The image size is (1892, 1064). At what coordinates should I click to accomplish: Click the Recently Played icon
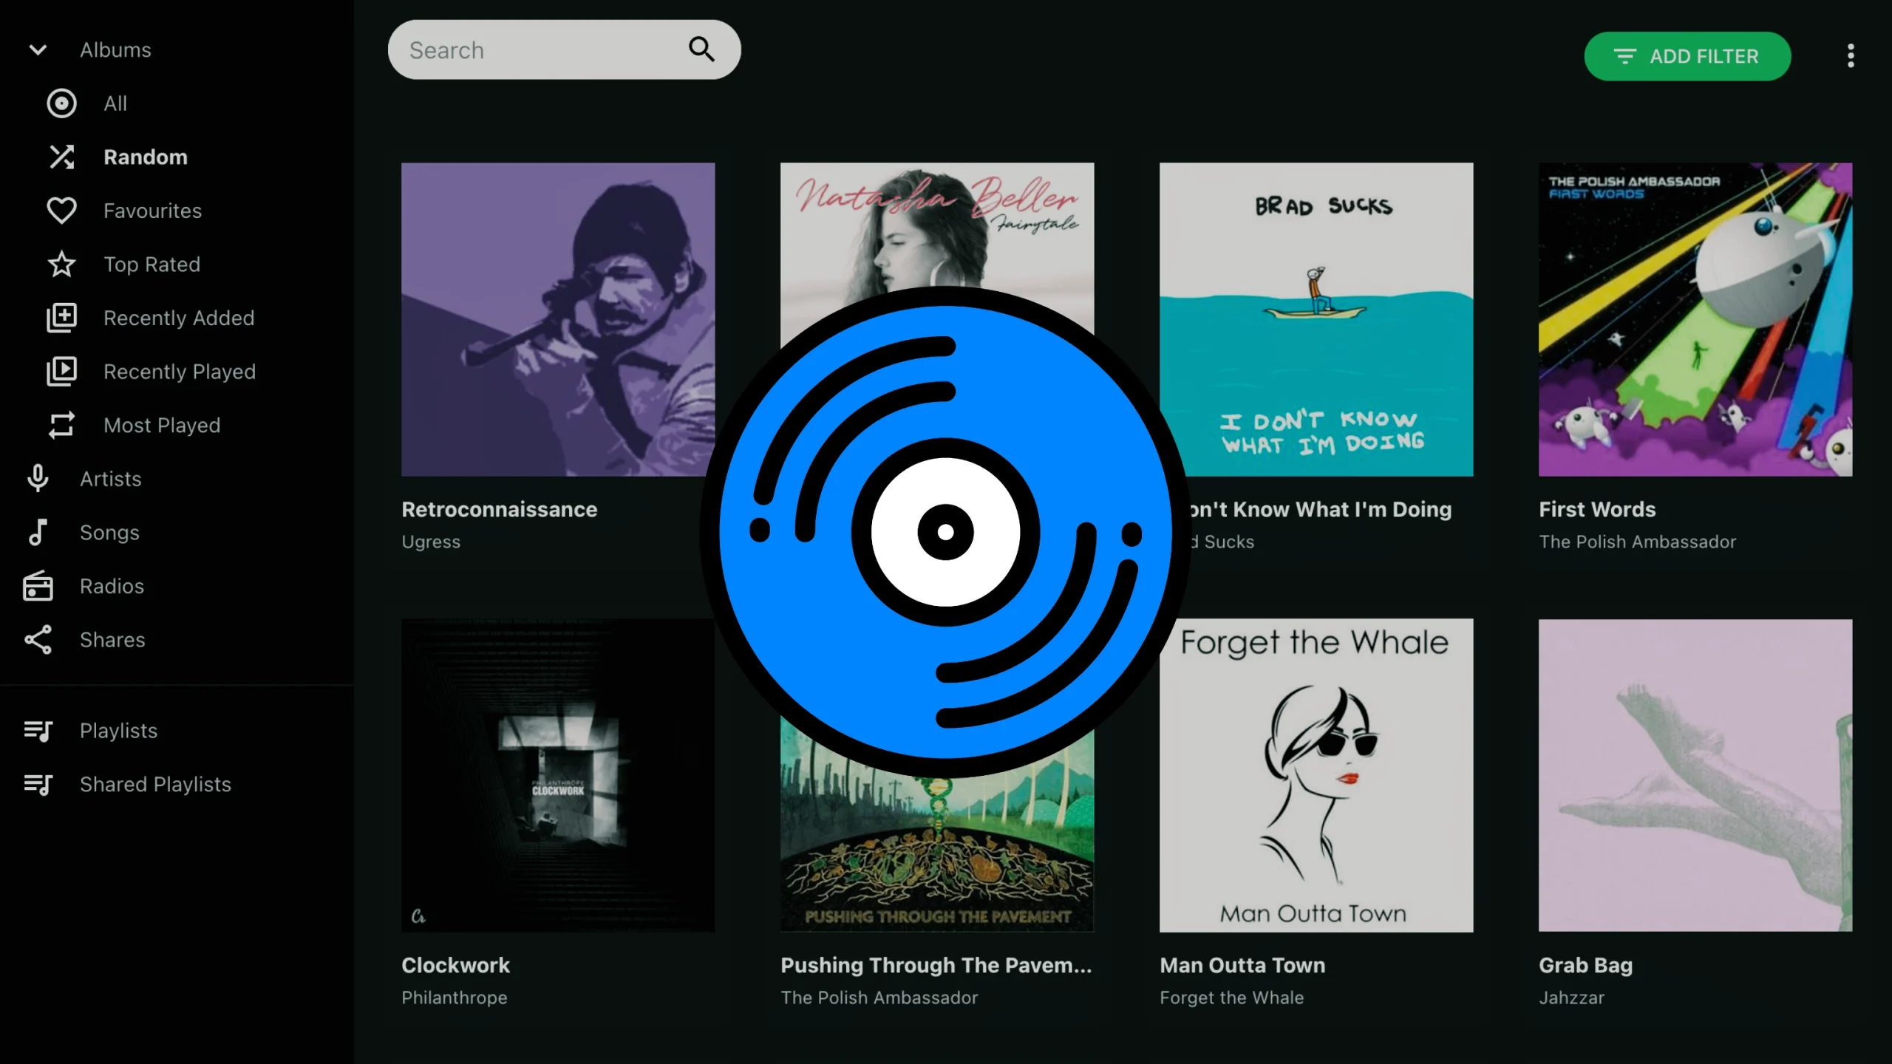(61, 372)
